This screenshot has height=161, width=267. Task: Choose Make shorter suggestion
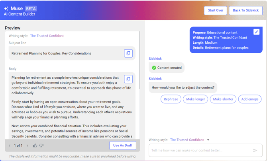coord(223,99)
